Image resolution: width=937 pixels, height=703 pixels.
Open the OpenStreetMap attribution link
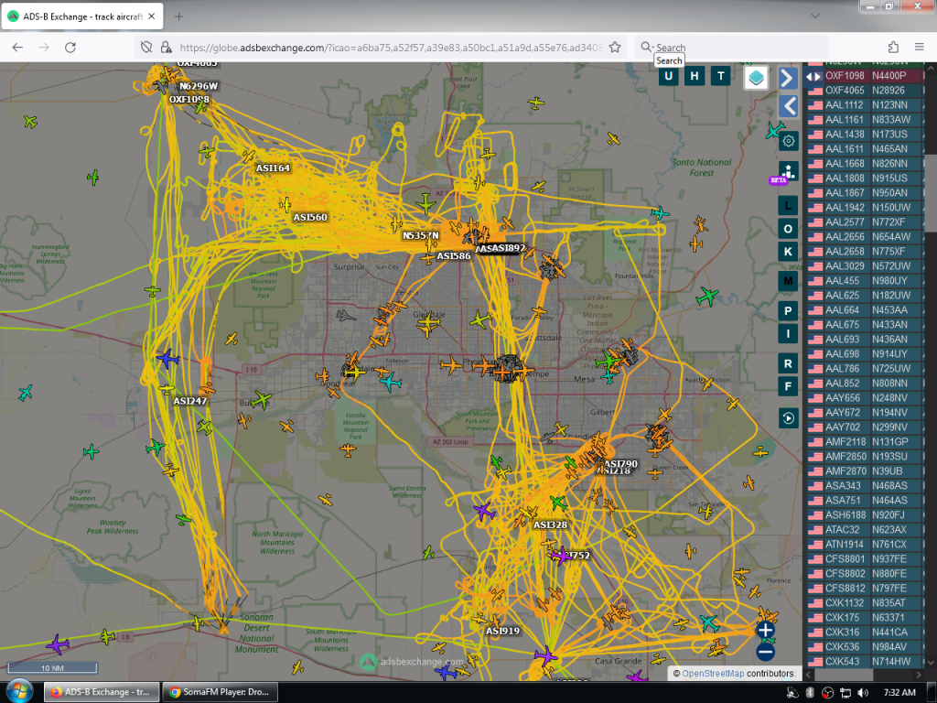point(713,674)
